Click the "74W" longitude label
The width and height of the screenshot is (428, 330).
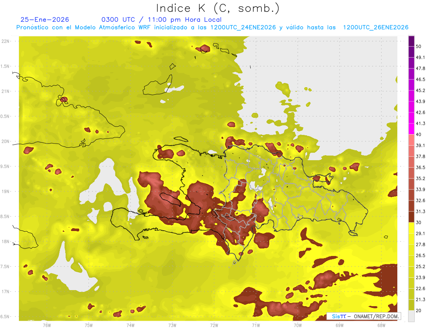click(x=130, y=325)
